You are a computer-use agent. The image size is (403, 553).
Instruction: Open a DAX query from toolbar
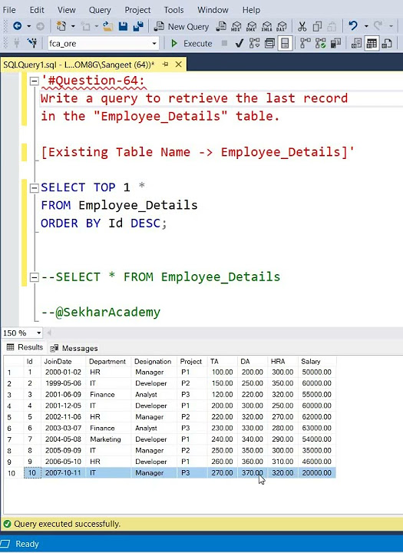tap(282, 26)
